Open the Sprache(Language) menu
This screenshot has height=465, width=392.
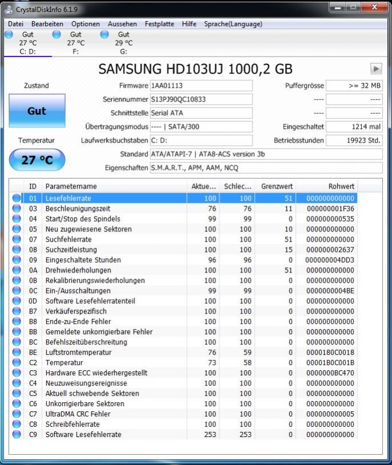point(233,24)
